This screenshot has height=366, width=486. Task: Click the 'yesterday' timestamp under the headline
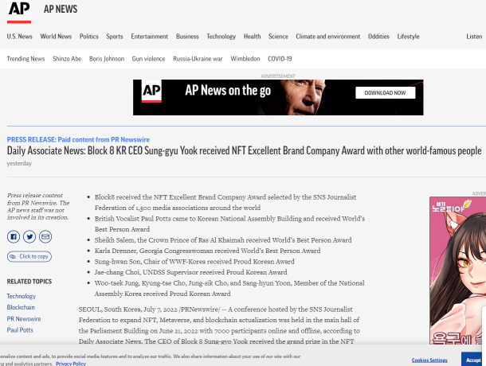point(19,163)
